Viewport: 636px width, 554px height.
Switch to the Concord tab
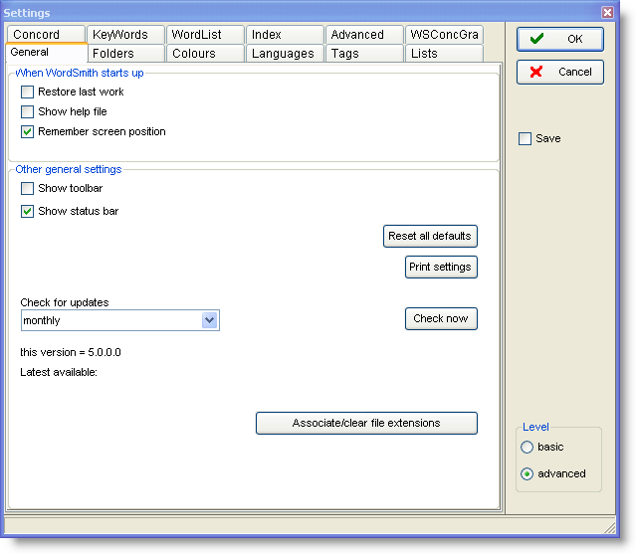pos(46,35)
